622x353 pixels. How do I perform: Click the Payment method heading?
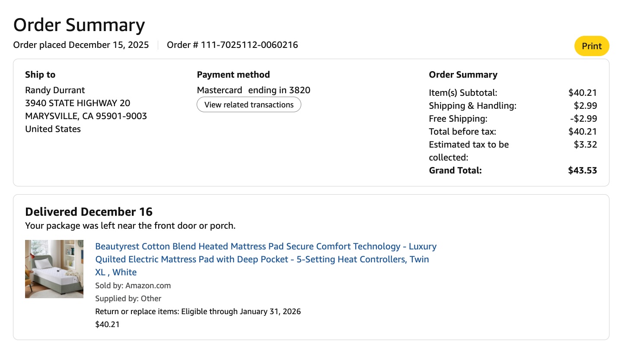click(x=233, y=75)
